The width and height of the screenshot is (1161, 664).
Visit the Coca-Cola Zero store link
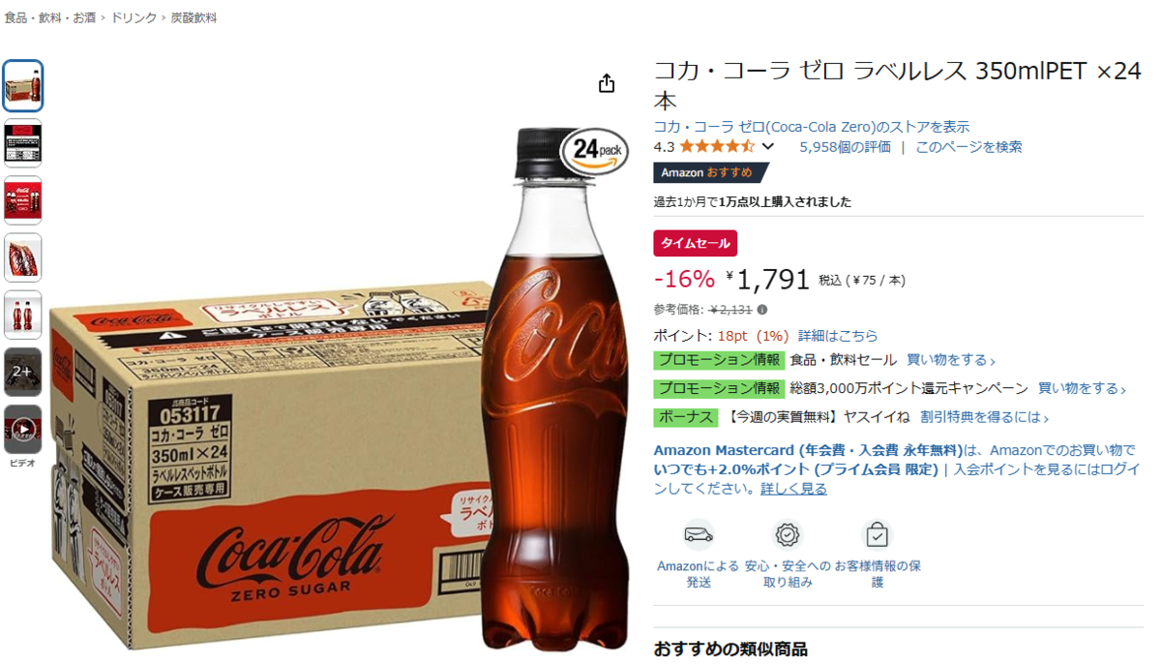(812, 127)
